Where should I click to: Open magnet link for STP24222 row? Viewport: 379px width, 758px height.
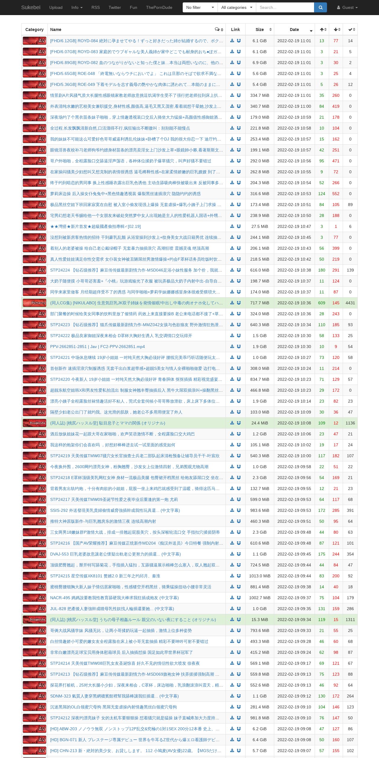tap(239, 336)
